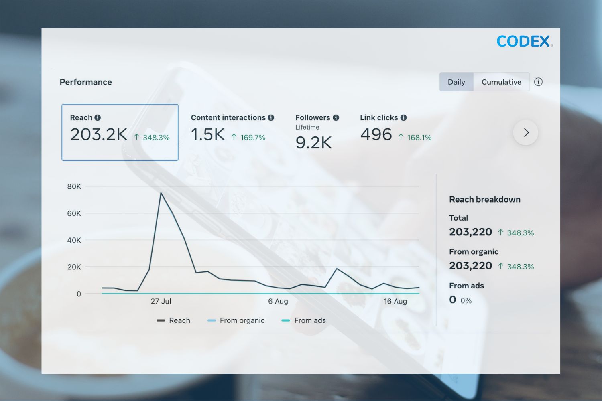The image size is (602, 401).
Task: Click the Link clicks info icon
Action: tap(404, 117)
